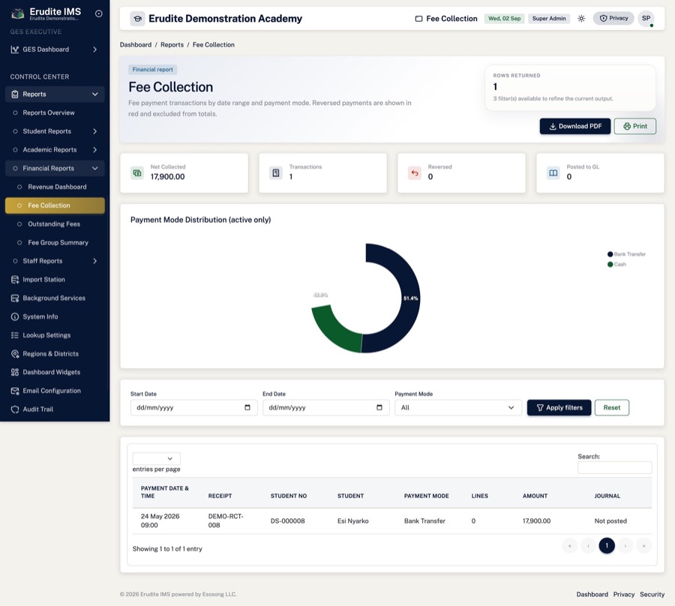This screenshot has width=675, height=606.
Task: Select Fee Collection in sidebar
Action: pos(55,205)
